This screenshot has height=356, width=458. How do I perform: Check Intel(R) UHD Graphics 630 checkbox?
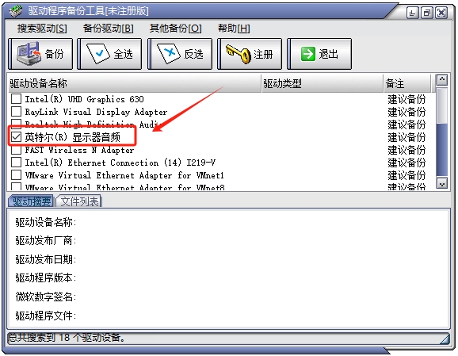[16, 99]
